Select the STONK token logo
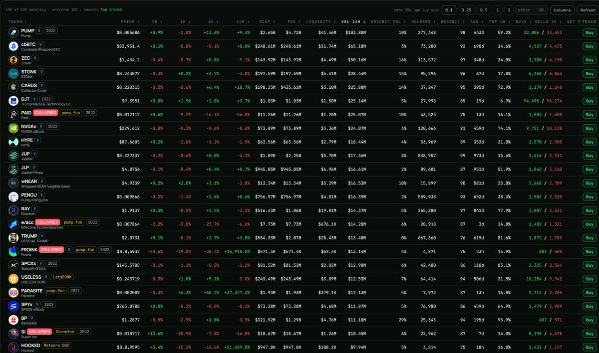Viewport: 599px width, 353px height. coord(13,73)
